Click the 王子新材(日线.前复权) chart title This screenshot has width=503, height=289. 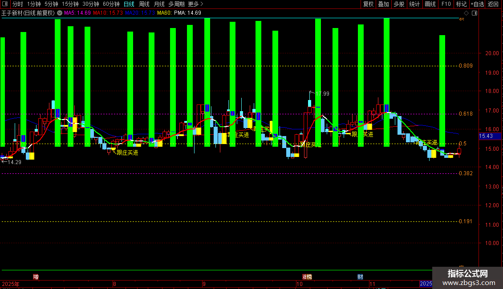[28, 13]
